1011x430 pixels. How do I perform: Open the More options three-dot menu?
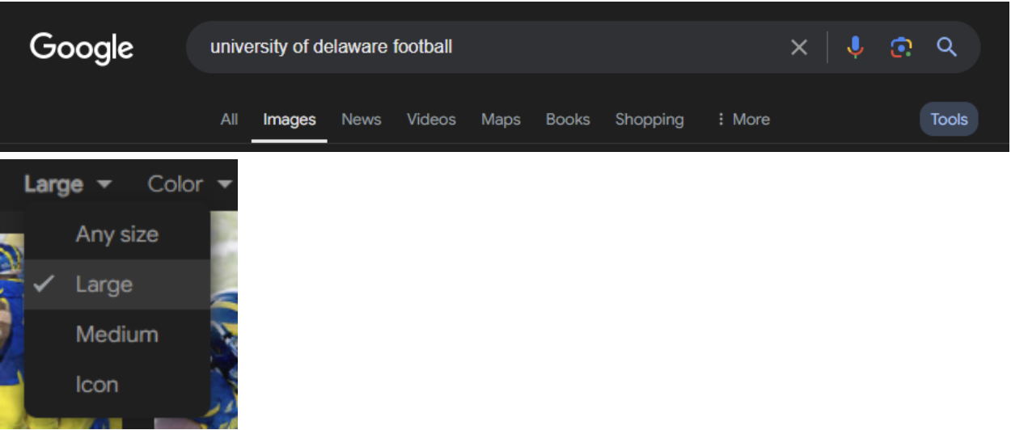[742, 120]
